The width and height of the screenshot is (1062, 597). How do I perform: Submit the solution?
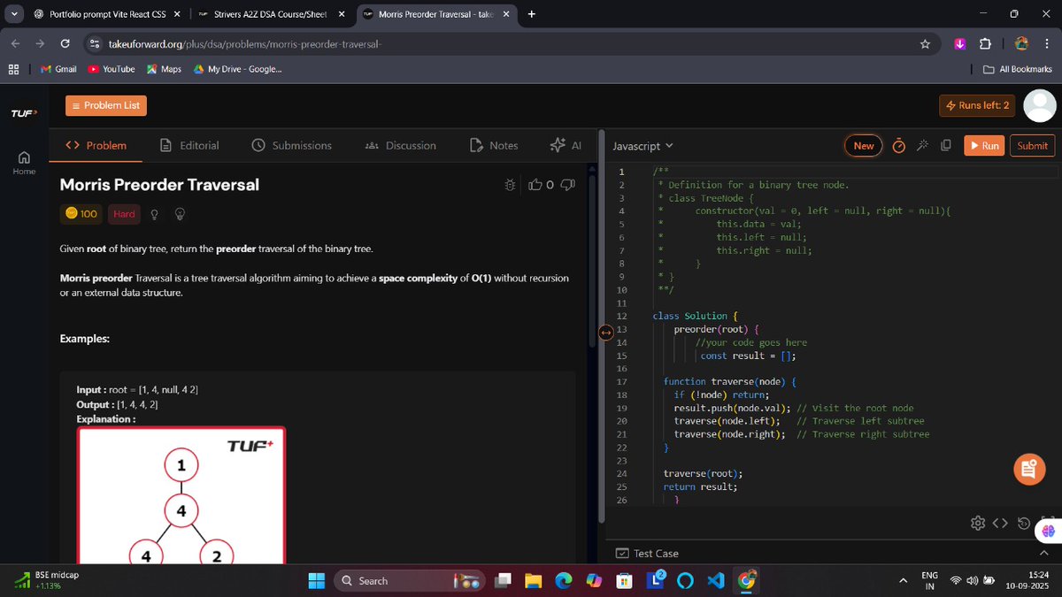click(1032, 146)
